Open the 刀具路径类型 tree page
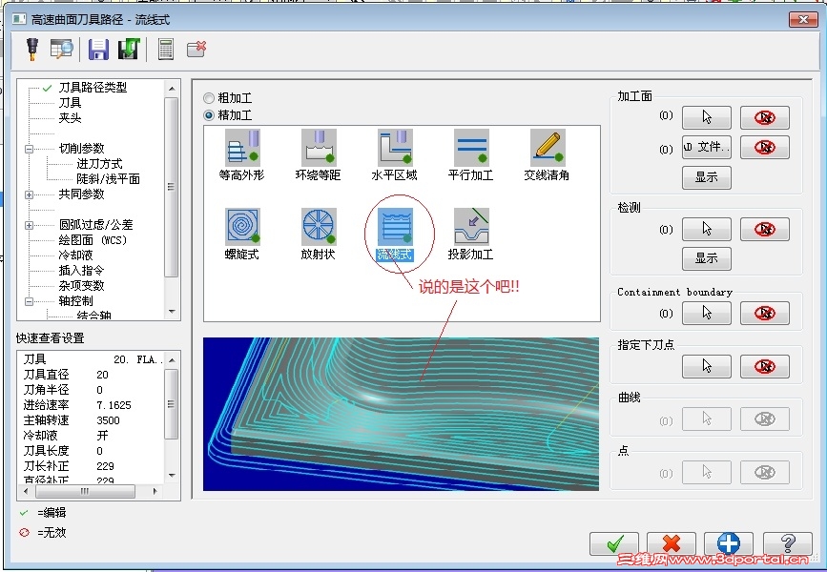This screenshot has width=827, height=572. (x=93, y=88)
